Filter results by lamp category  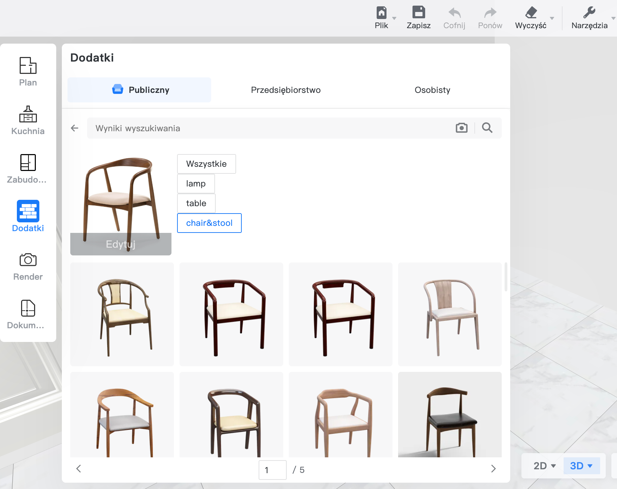point(196,184)
